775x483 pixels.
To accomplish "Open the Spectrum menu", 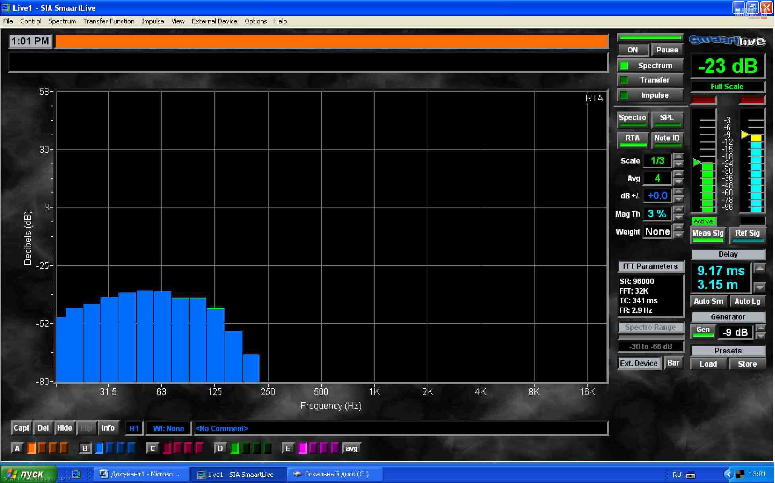I will 62,21.
